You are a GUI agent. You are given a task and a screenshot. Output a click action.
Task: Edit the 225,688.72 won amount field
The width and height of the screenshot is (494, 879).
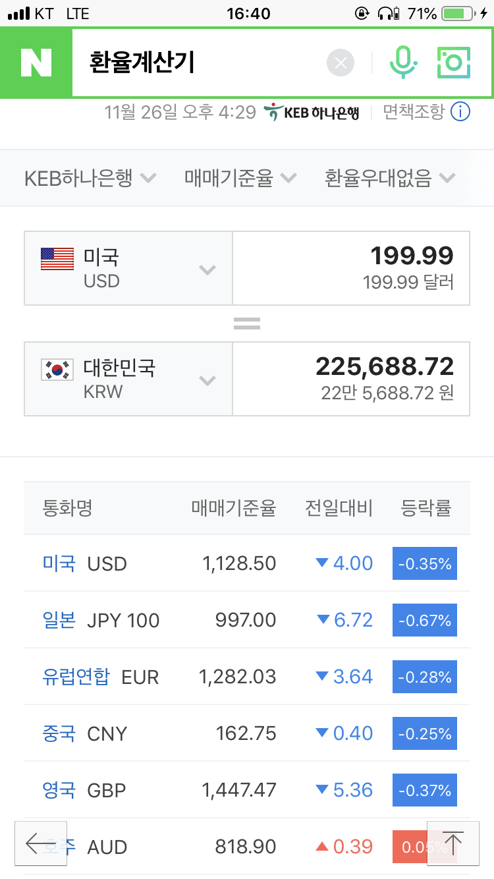click(351, 379)
